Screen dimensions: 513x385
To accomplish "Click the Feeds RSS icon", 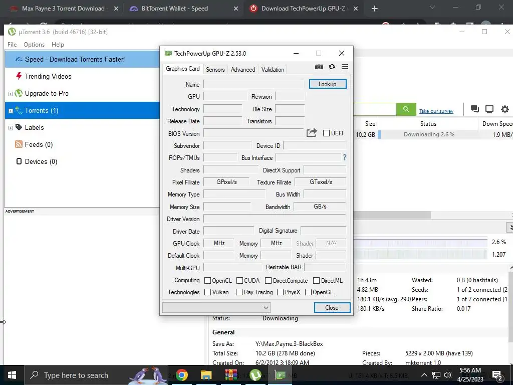I will click(19, 144).
